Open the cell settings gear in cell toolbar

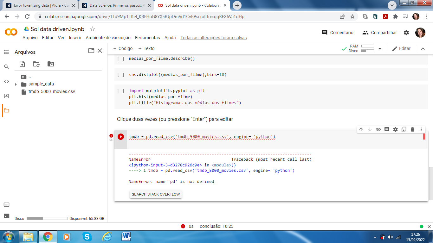pos(395,129)
